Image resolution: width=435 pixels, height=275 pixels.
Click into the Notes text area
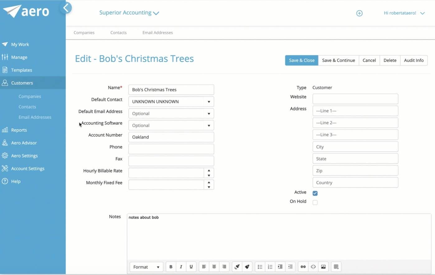point(279,236)
